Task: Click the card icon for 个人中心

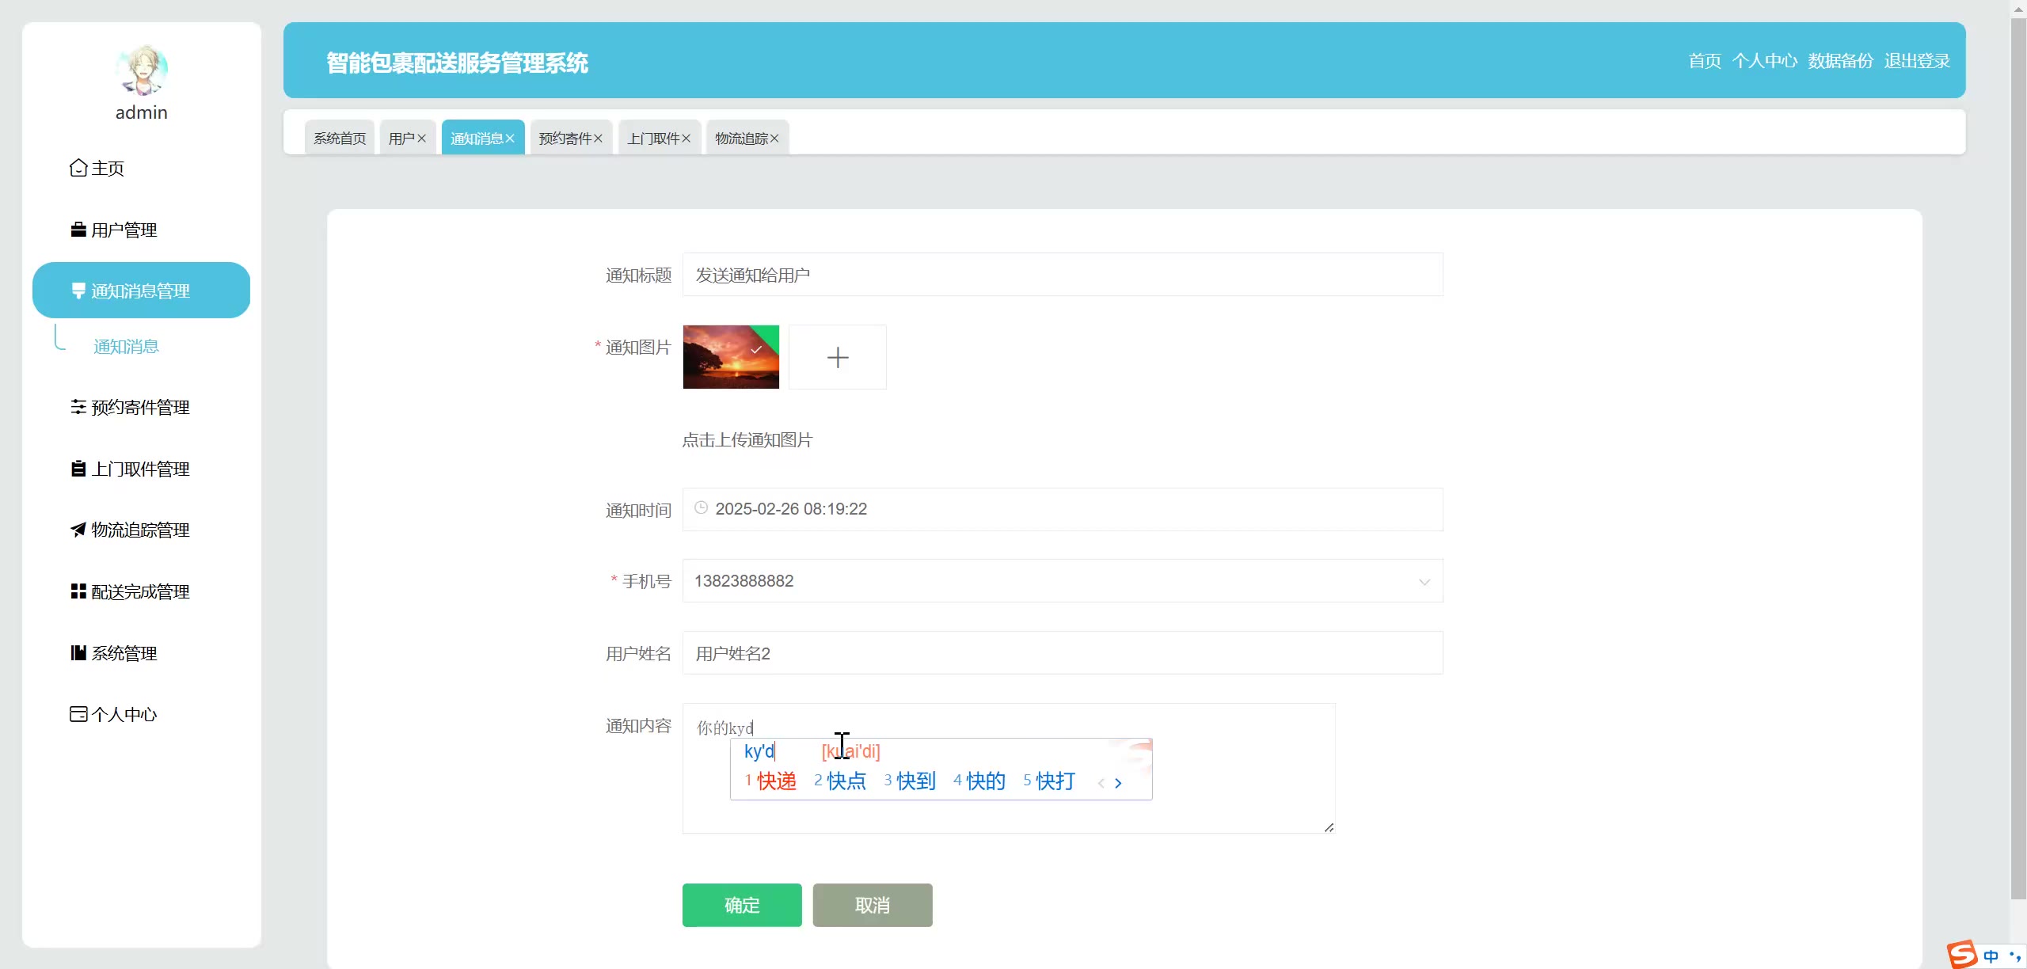Action: click(78, 714)
